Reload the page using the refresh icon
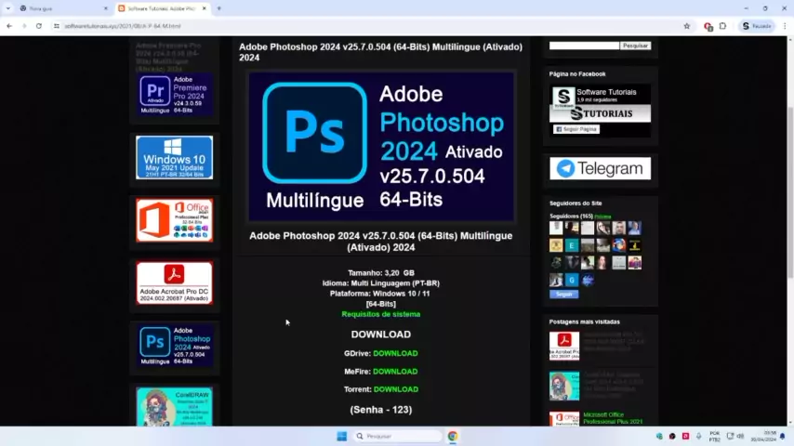This screenshot has height=446, width=794. click(38, 26)
